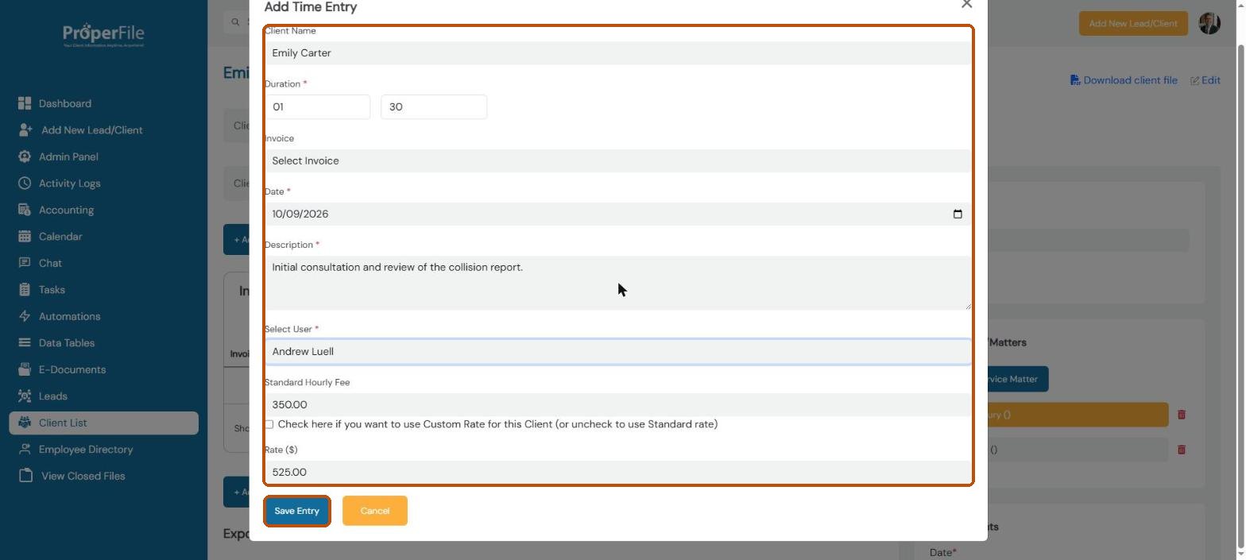Image resolution: width=1246 pixels, height=560 pixels.
Task: Click the Custom Rate checkbox label text
Action: 497,424
